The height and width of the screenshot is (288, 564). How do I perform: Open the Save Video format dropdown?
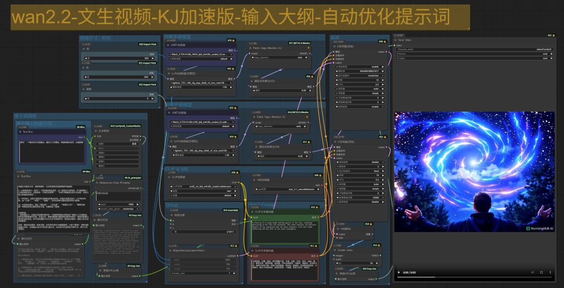point(474,54)
